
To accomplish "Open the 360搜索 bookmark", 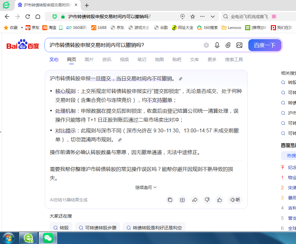I will click(x=207, y=28).
